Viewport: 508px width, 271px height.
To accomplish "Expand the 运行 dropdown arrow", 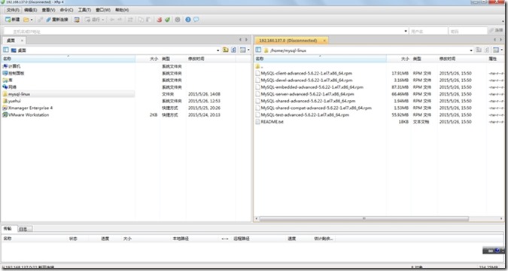I will [x=103, y=20].
